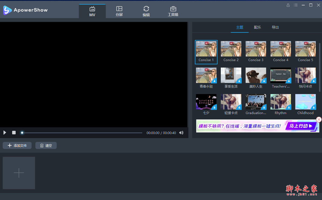This screenshot has height=200, width=322.
Task: Switch to the 分屏 split-screen tab
Action: click(x=119, y=11)
